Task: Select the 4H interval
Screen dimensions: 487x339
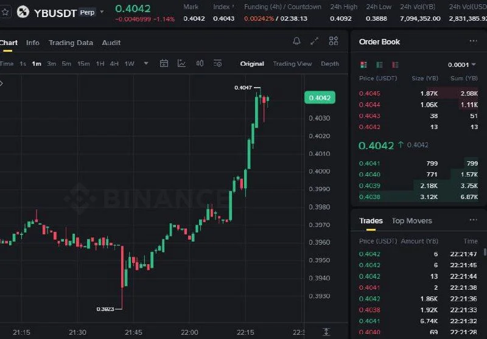Action: tap(114, 64)
